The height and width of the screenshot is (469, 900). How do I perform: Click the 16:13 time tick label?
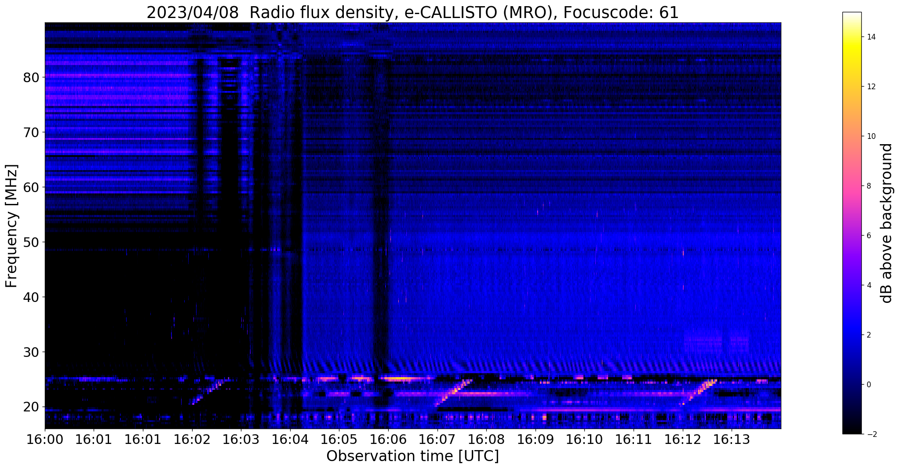coord(731,440)
